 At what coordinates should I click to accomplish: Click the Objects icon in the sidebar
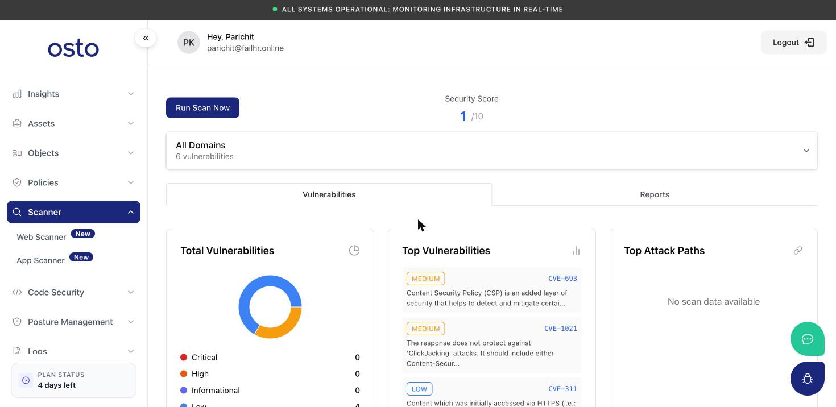(17, 153)
